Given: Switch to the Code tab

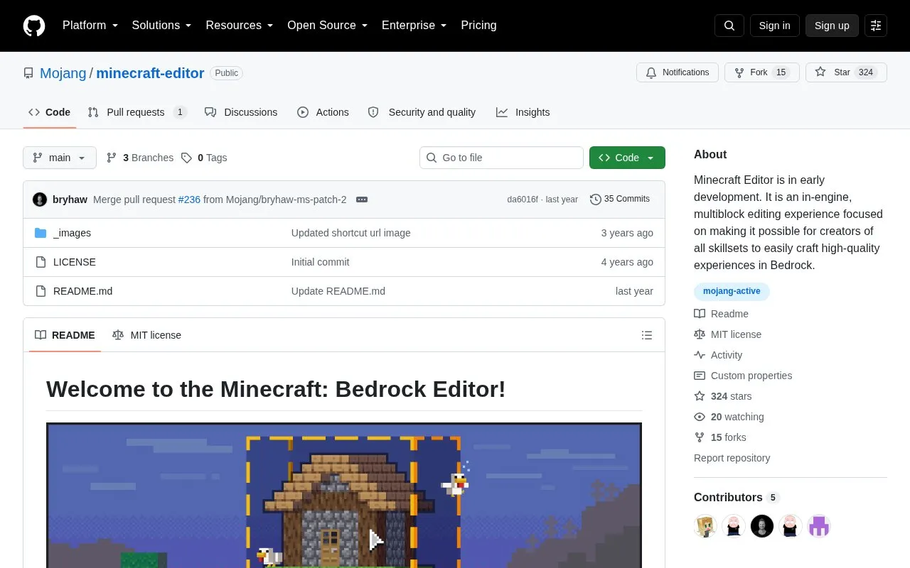Looking at the screenshot, I should (50, 112).
